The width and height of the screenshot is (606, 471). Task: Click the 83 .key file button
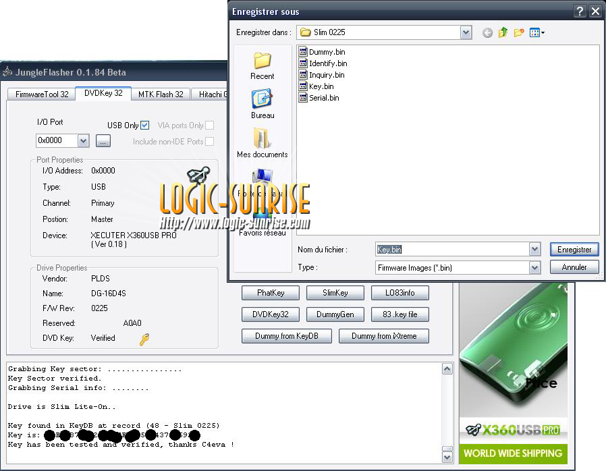point(400,314)
